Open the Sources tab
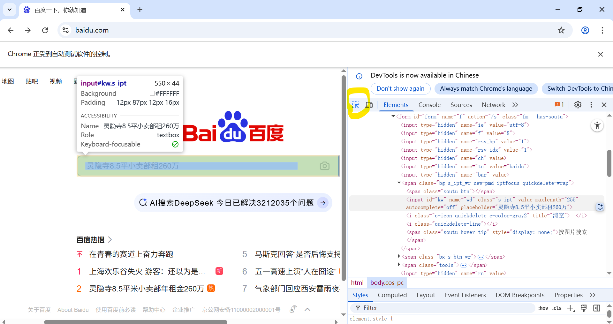 pyautogui.click(x=461, y=105)
